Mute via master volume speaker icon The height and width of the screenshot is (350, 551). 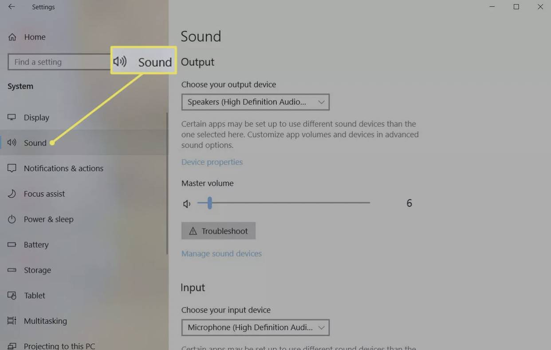coord(187,204)
